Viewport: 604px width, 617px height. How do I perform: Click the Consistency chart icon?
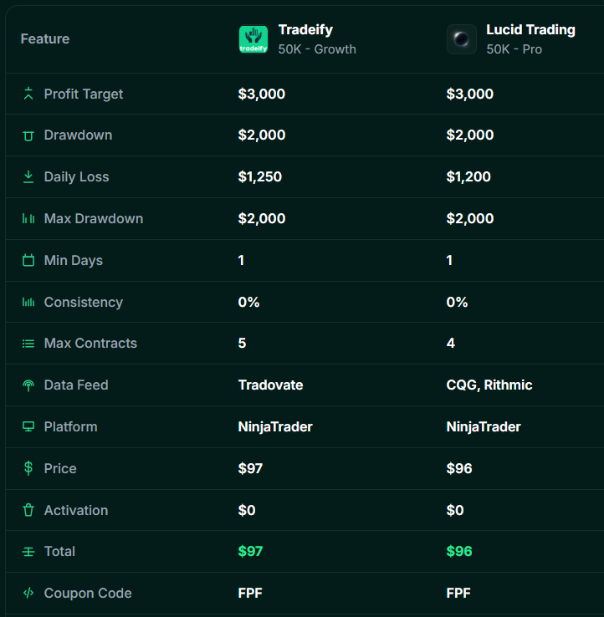tap(28, 302)
